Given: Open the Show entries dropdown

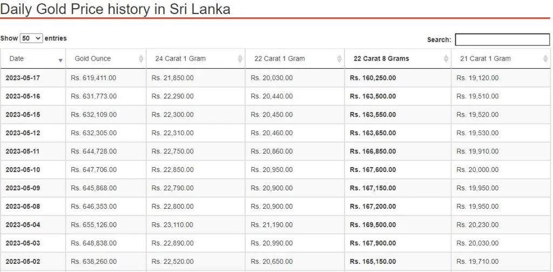Looking at the screenshot, I should pos(31,38).
